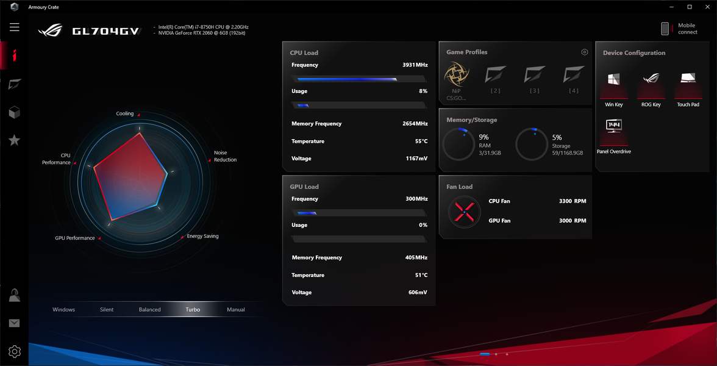Image resolution: width=717 pixels, height=366 pixels.
Task: Click the GPU 405MHz memory frequency value
Action: coord(416,257)
